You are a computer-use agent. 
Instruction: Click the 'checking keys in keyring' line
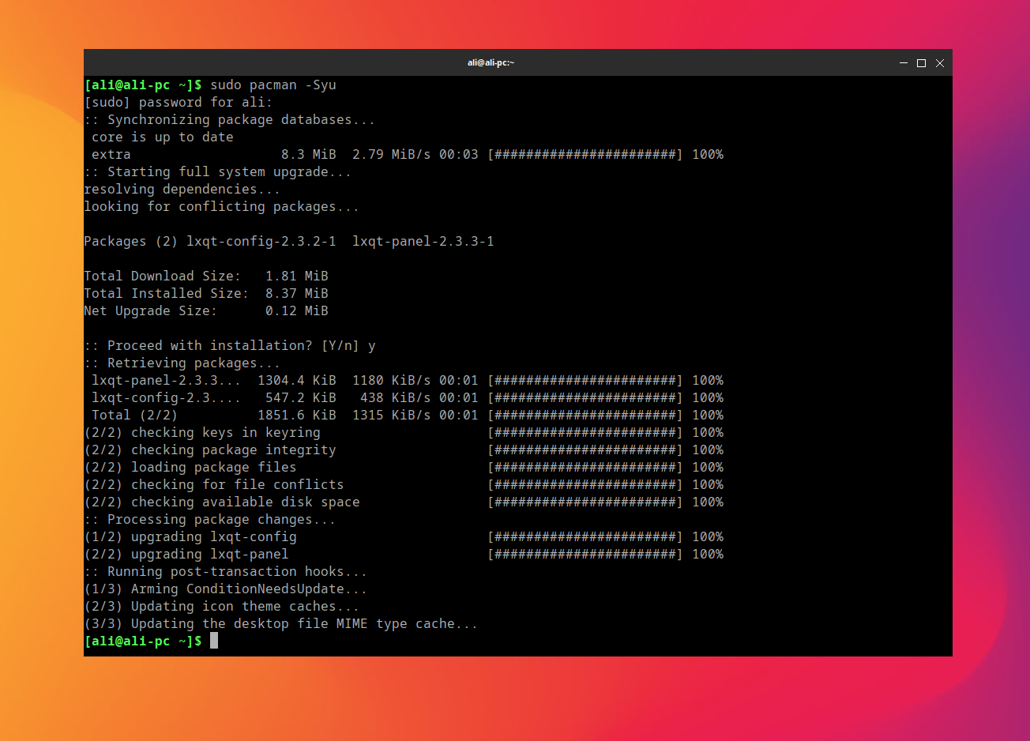coord(202,433)
